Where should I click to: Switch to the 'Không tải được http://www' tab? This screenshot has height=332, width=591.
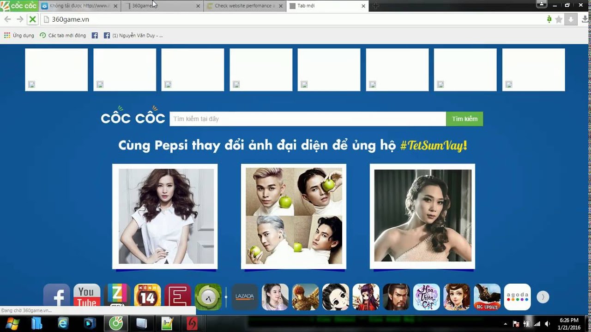[79, 6]
